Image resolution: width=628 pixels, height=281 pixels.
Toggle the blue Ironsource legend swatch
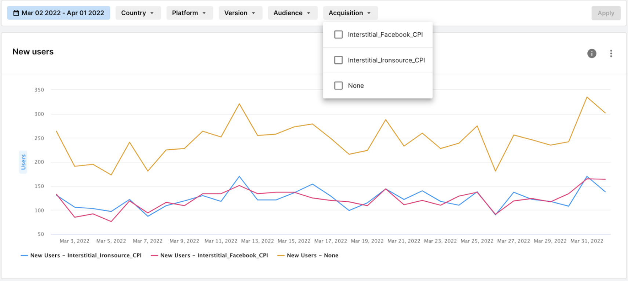coord(25,255)
